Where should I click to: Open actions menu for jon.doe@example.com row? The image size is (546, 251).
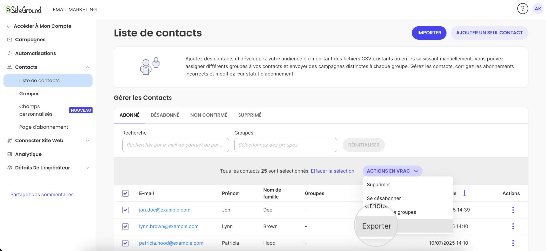click(513, 210)
